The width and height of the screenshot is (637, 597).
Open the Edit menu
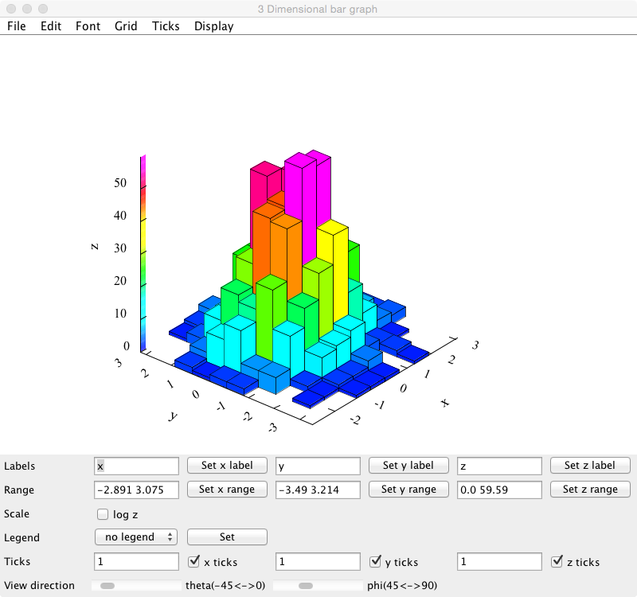click(x=51, y=26)
